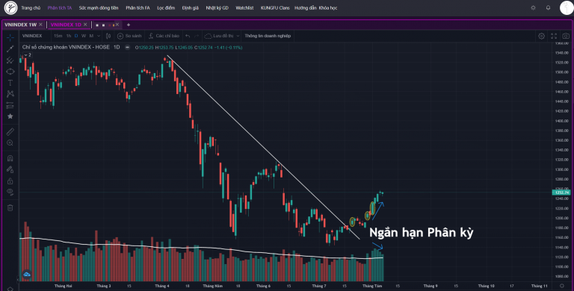Image resolution: width=574 pixels, height=291 pixels.
Task: Add a new chart tab with plus
Action: pos(128,25)
